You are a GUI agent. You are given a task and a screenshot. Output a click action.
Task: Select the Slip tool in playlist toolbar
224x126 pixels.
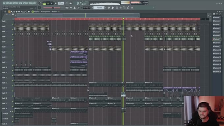(19, 12)
